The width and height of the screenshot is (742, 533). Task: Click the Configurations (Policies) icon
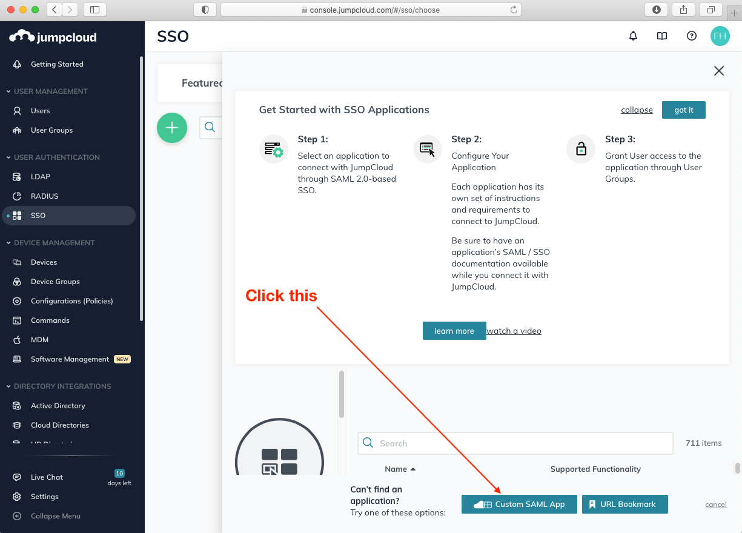17,301
